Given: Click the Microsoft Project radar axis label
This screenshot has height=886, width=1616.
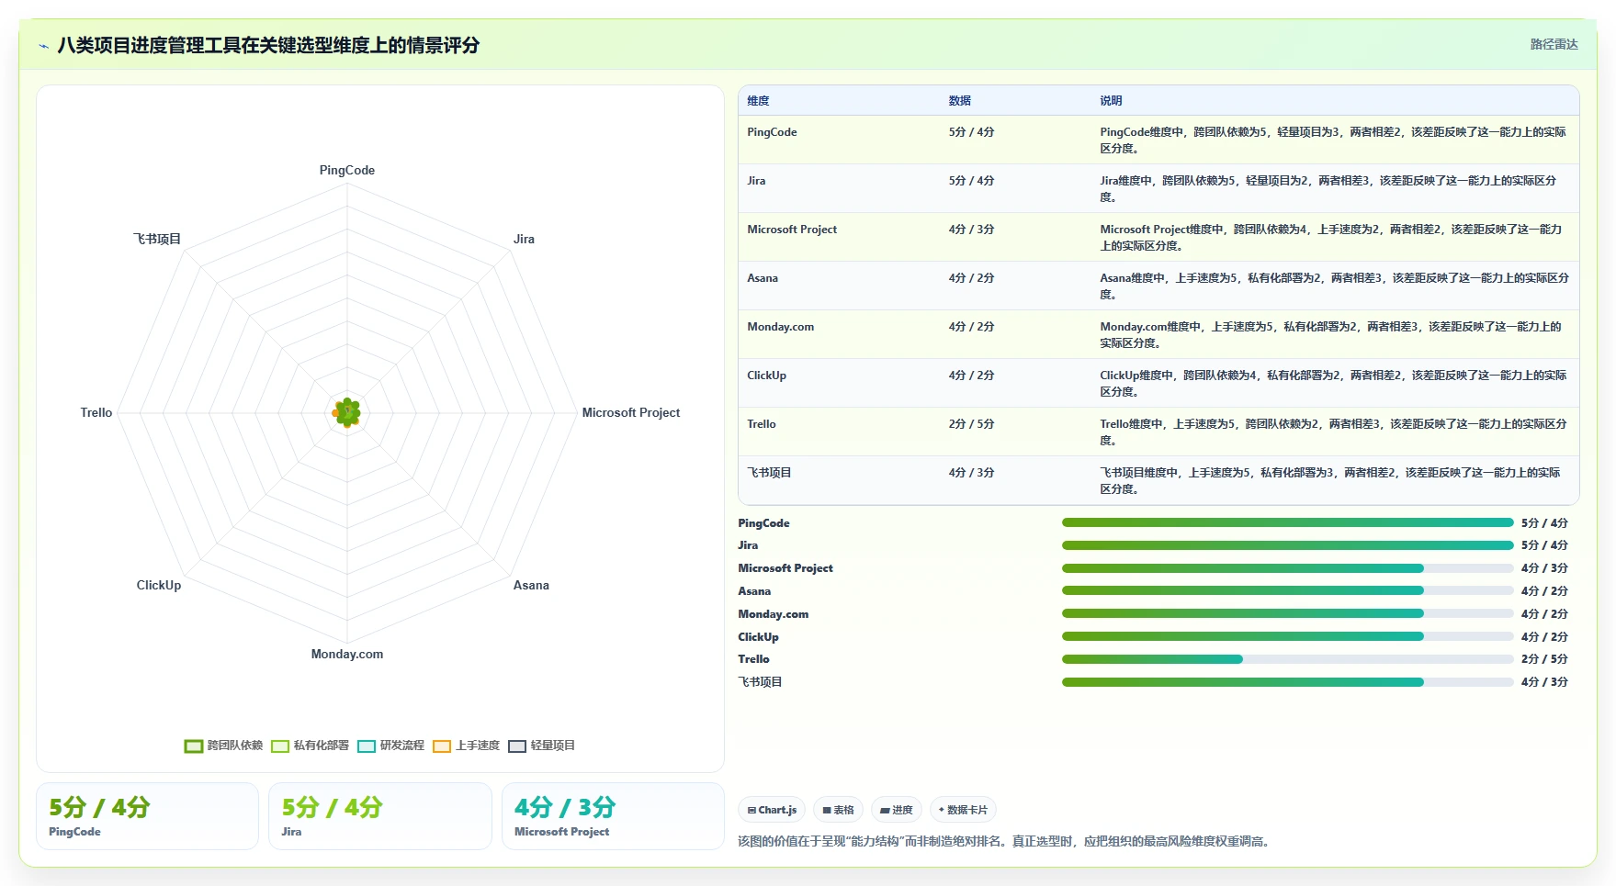Looking at the screenshot, I should coord(631,412).
